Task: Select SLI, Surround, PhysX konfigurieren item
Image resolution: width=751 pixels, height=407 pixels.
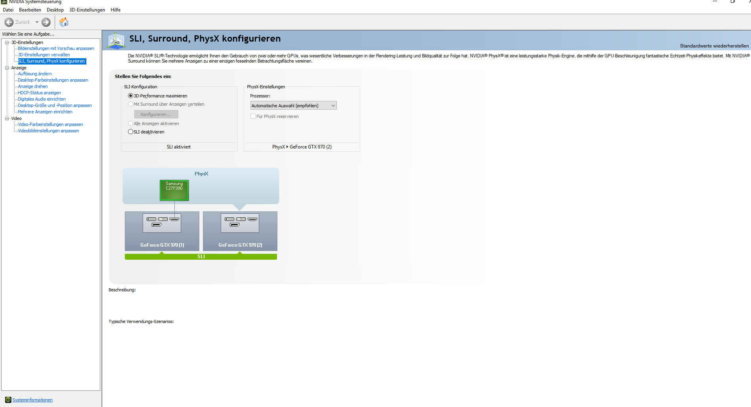Action: coord(52,61)
